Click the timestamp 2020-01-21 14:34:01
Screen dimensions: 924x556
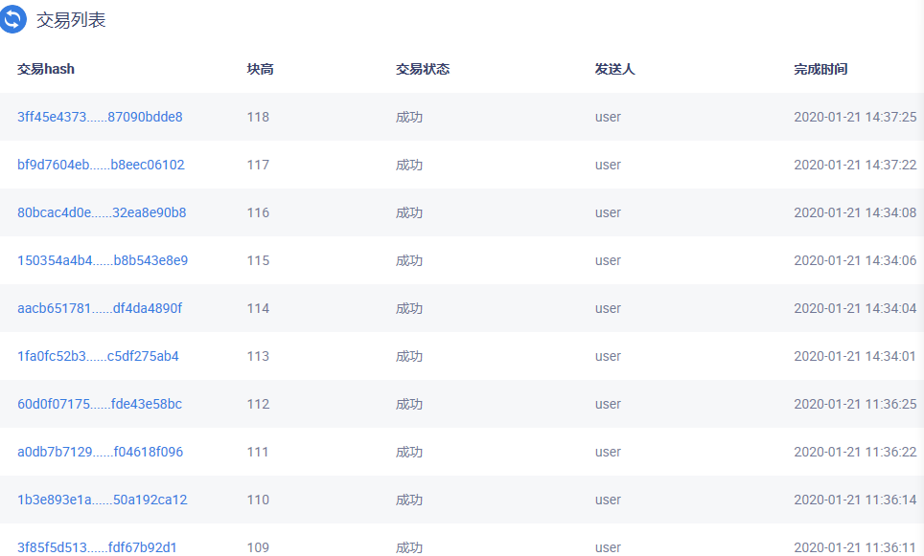coord(855,356)
